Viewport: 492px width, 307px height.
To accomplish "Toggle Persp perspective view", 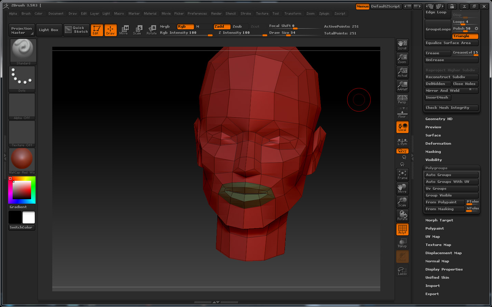I will [x=402, y=100].
